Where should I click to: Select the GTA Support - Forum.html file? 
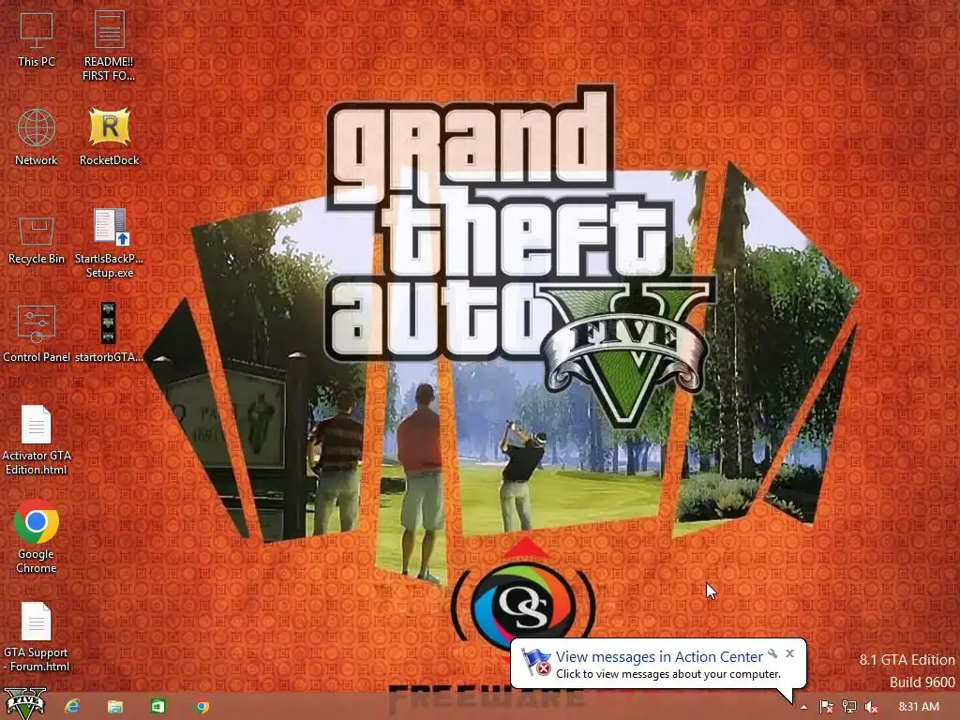click(37, 637)
